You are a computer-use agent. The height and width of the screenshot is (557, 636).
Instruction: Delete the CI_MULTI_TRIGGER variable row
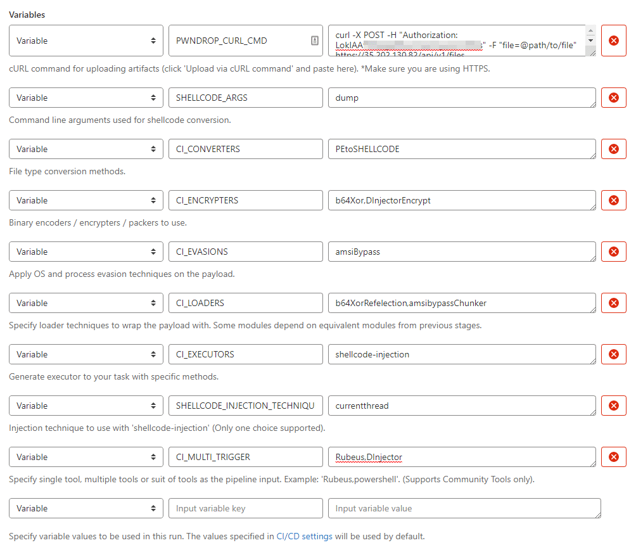pos(613,457)
